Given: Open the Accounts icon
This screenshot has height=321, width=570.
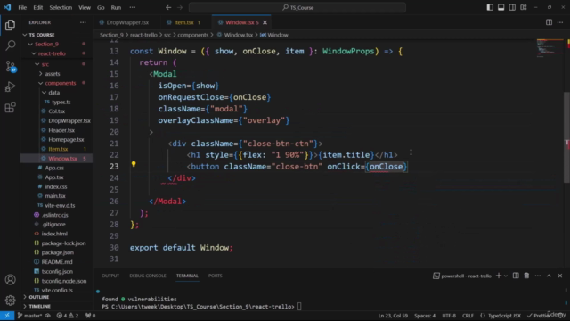Looking at the screenshot, I should point(10,279).
